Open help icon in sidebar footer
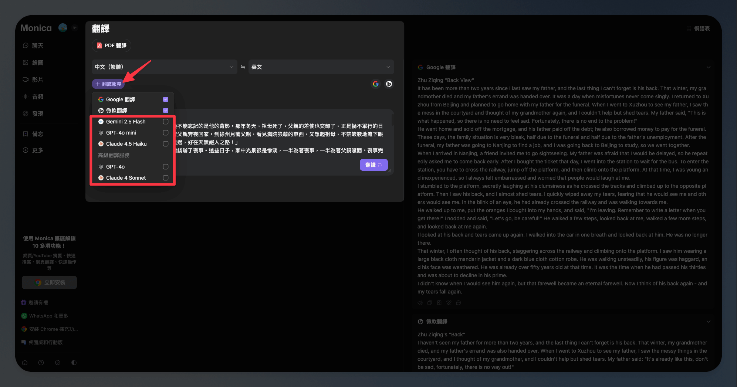This screenshot has height=387, width=737. (x=41, y=363)
